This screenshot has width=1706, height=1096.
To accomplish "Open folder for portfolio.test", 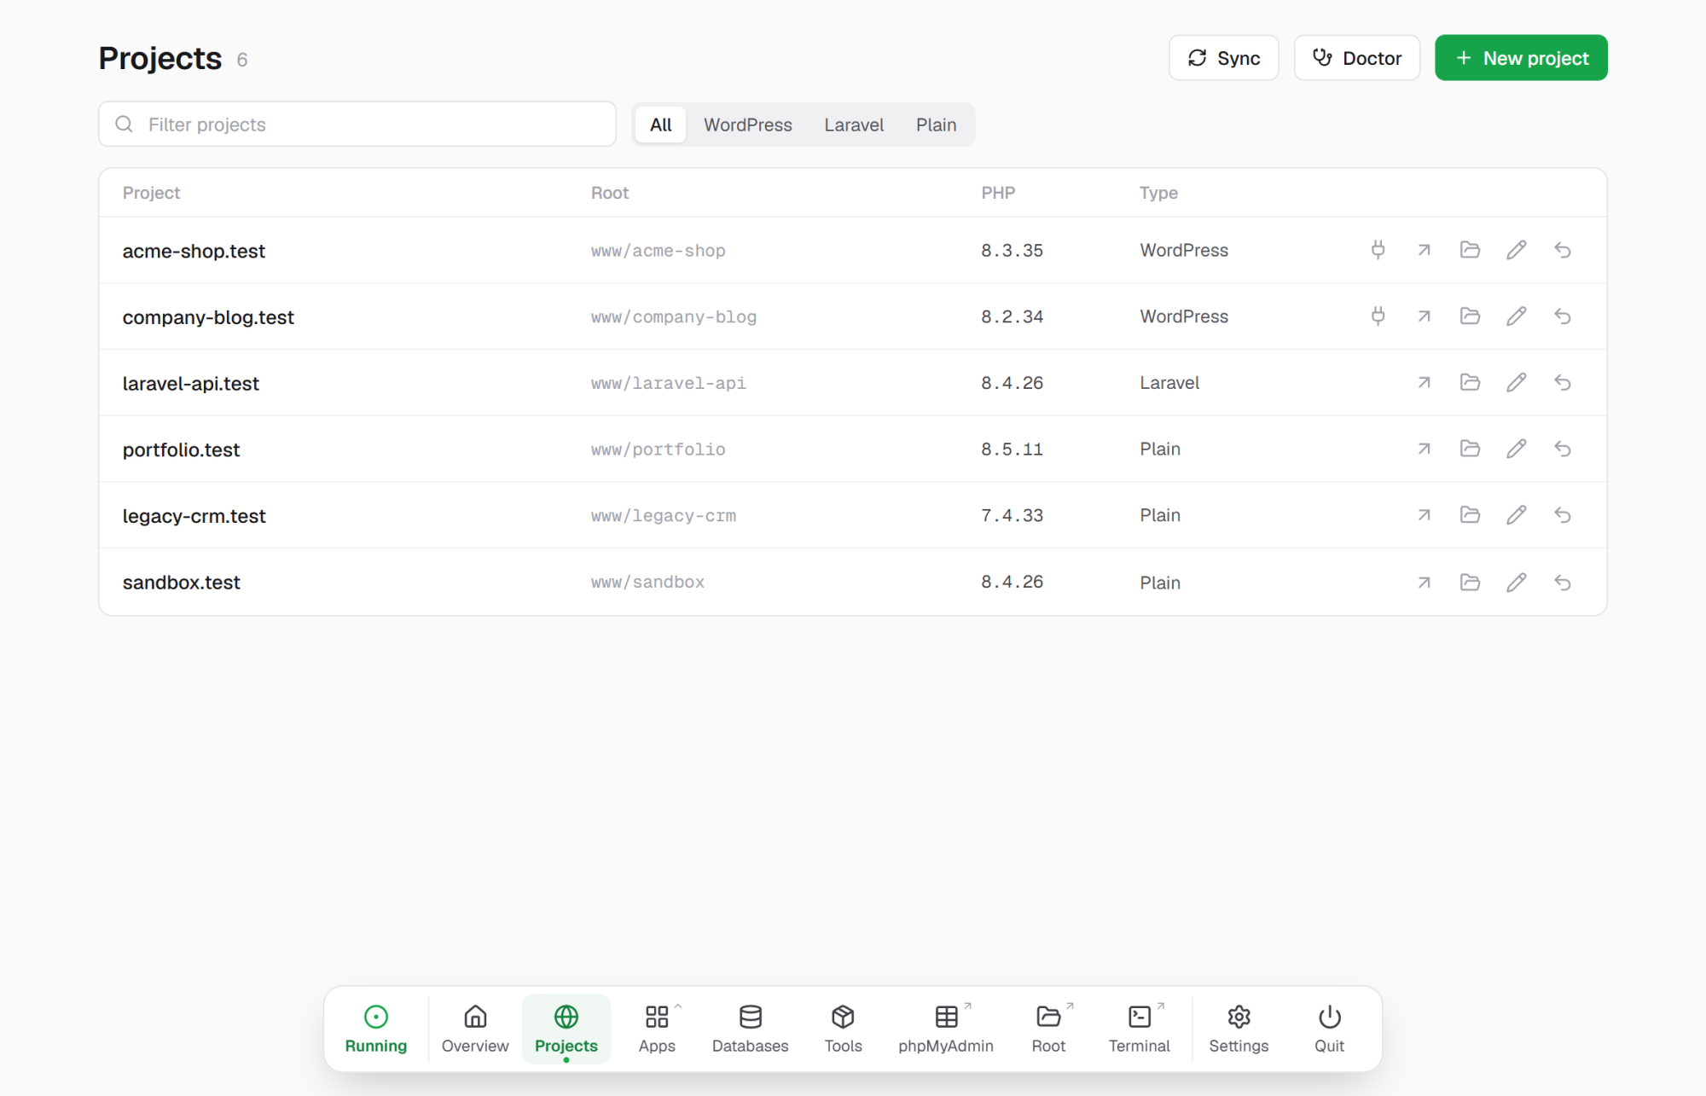I will 1470,449.
